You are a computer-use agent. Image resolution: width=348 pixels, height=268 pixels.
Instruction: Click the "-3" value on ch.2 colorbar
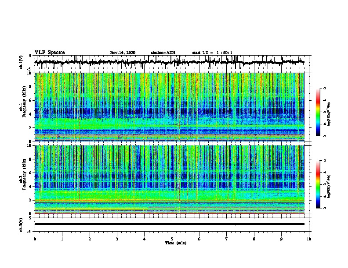tap(324, 161)
